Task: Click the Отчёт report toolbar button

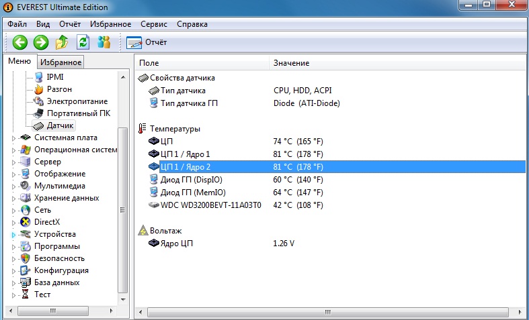Action: (x=147, y=42)
